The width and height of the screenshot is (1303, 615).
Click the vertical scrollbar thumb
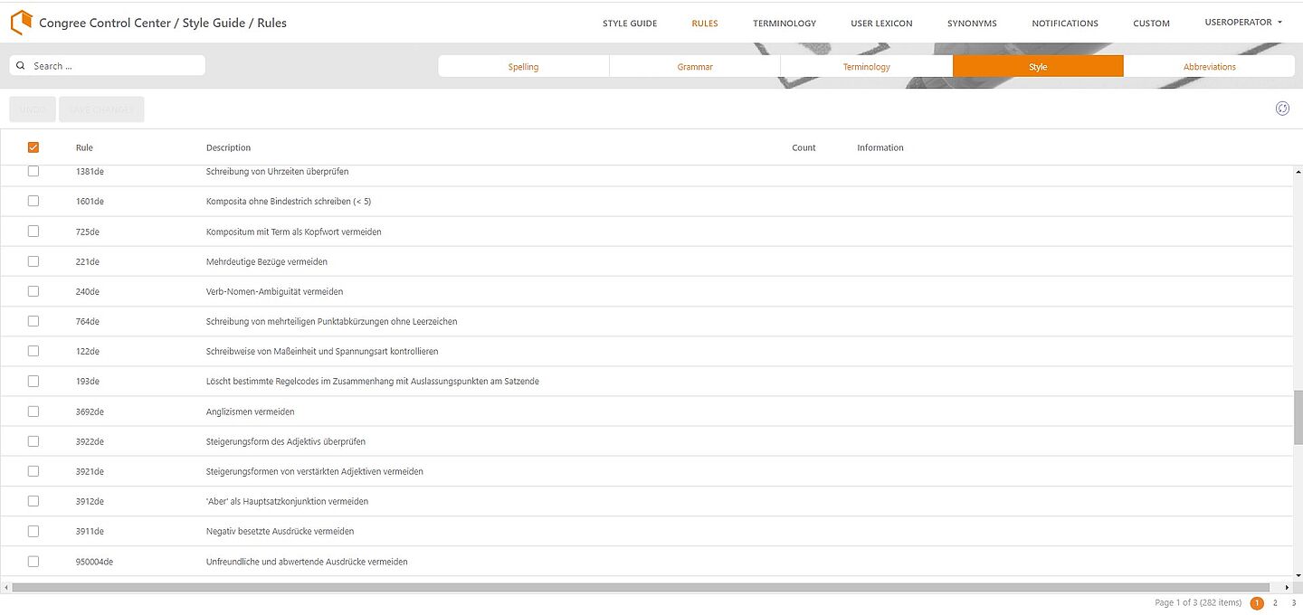1298,417
